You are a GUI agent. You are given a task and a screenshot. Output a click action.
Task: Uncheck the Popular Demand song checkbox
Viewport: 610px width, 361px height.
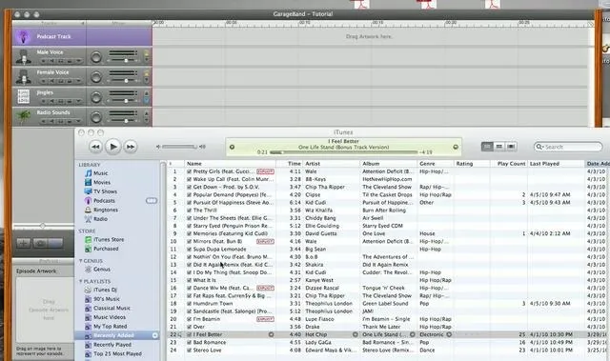click(x=189, y=194)
